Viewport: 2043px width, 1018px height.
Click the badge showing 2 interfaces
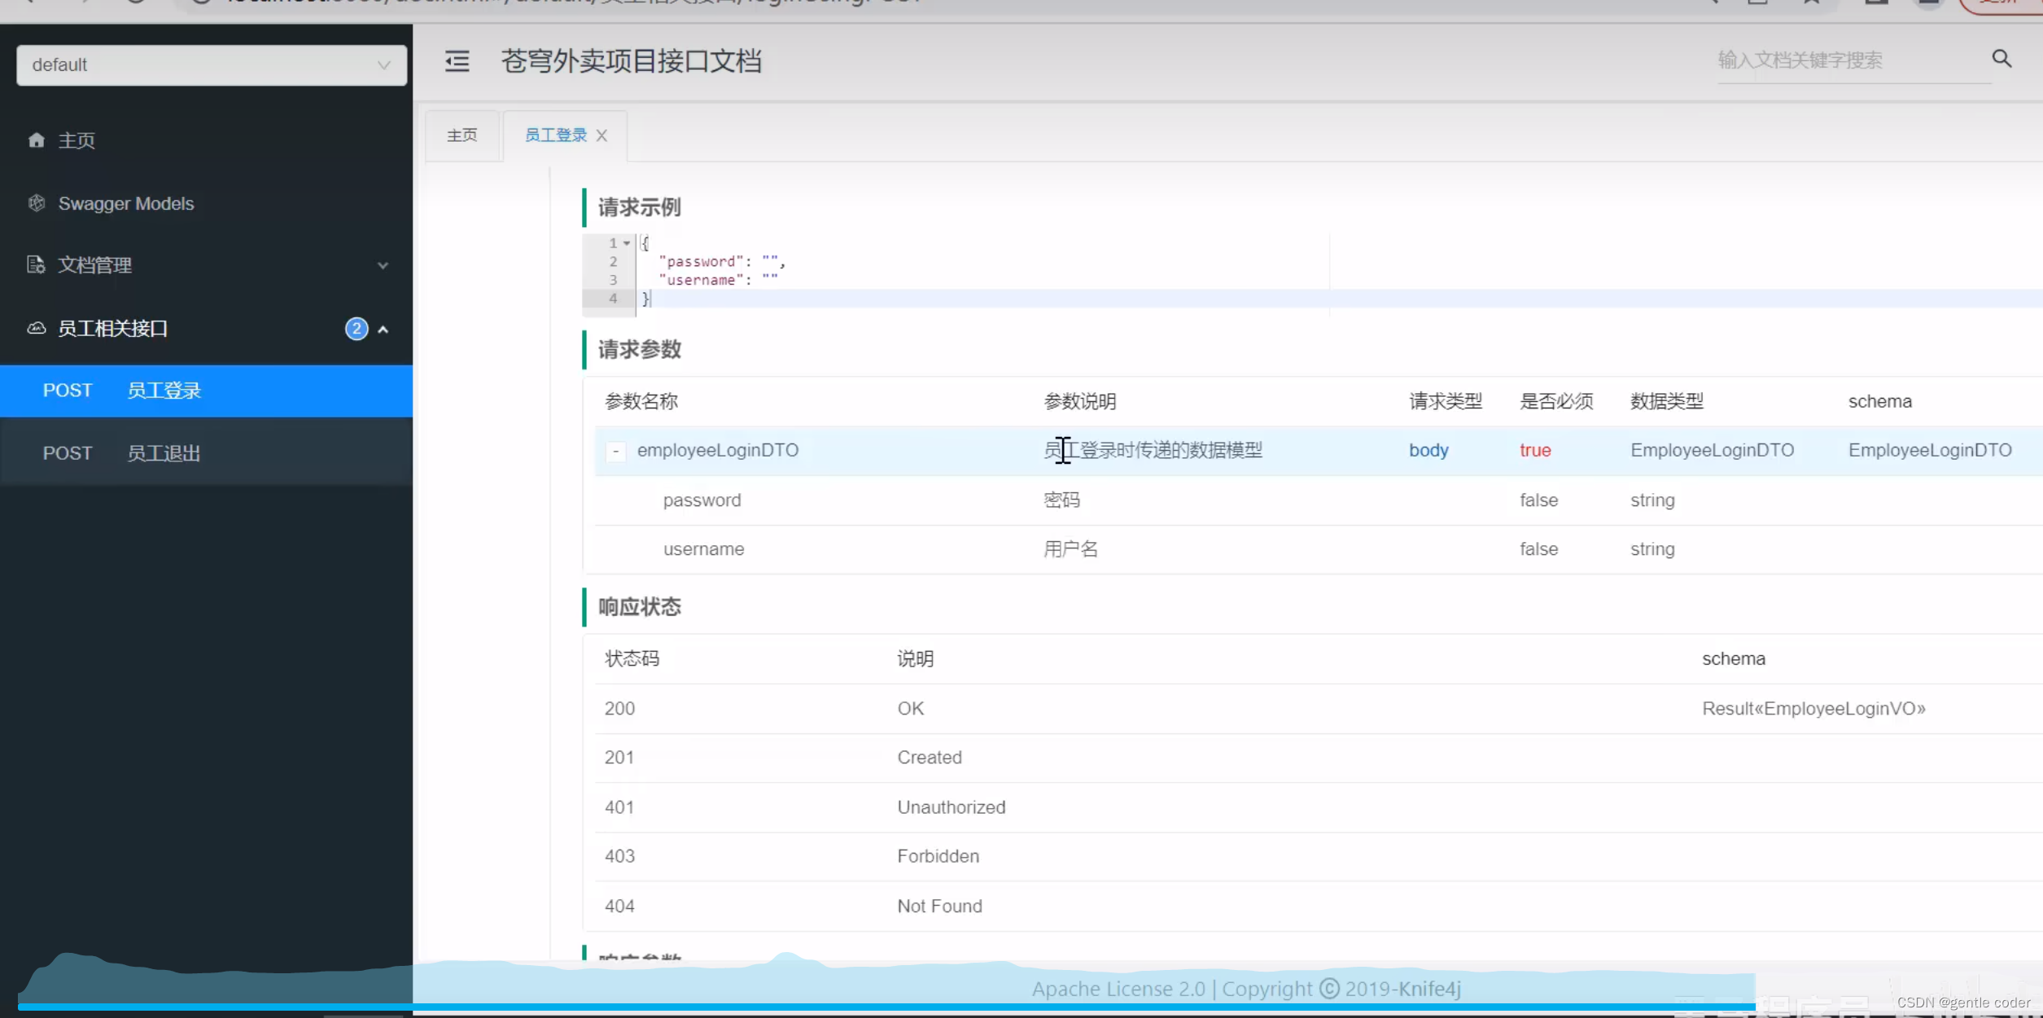[x=357, y=329]
